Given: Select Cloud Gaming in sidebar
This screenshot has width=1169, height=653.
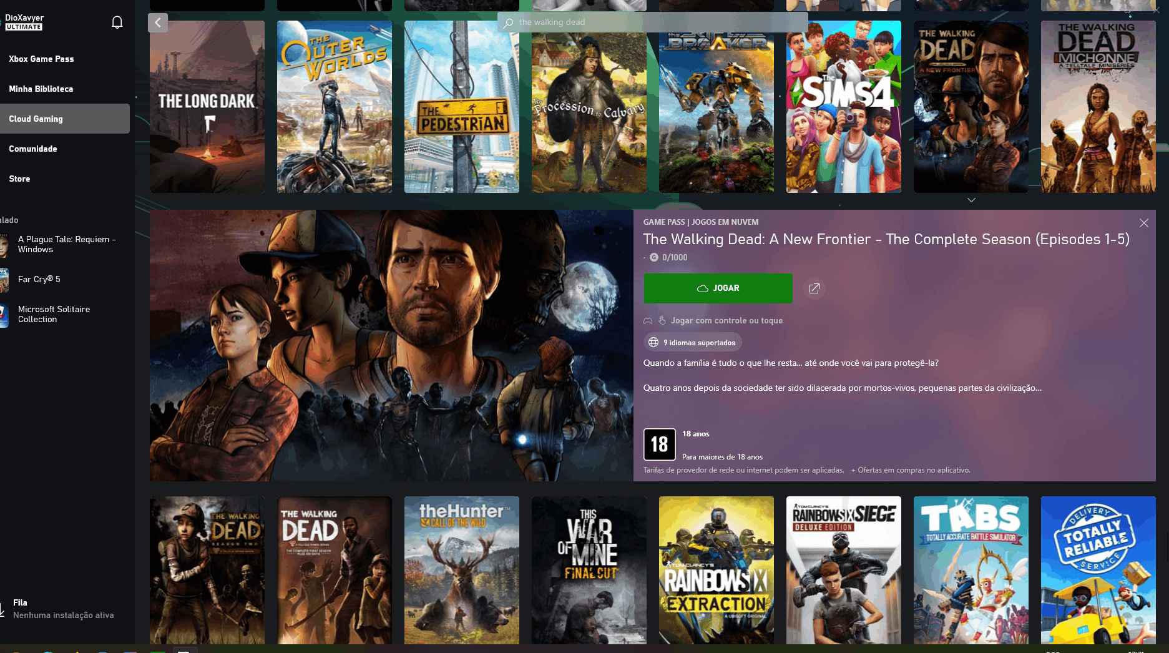Looking at the screenshot, I should click(65, 119).
